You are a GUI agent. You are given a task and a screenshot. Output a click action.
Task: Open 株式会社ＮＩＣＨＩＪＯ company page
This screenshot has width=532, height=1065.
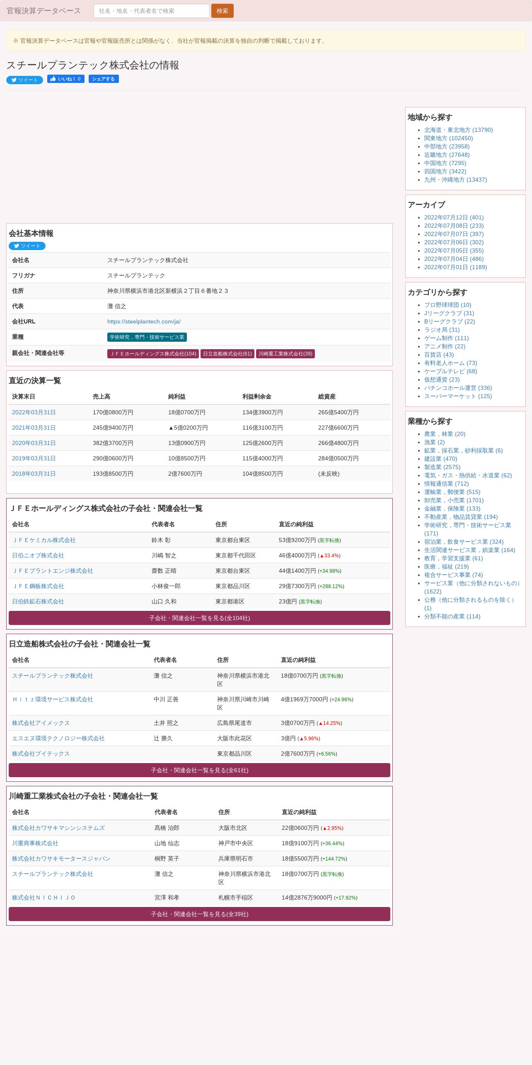point(44,897)
